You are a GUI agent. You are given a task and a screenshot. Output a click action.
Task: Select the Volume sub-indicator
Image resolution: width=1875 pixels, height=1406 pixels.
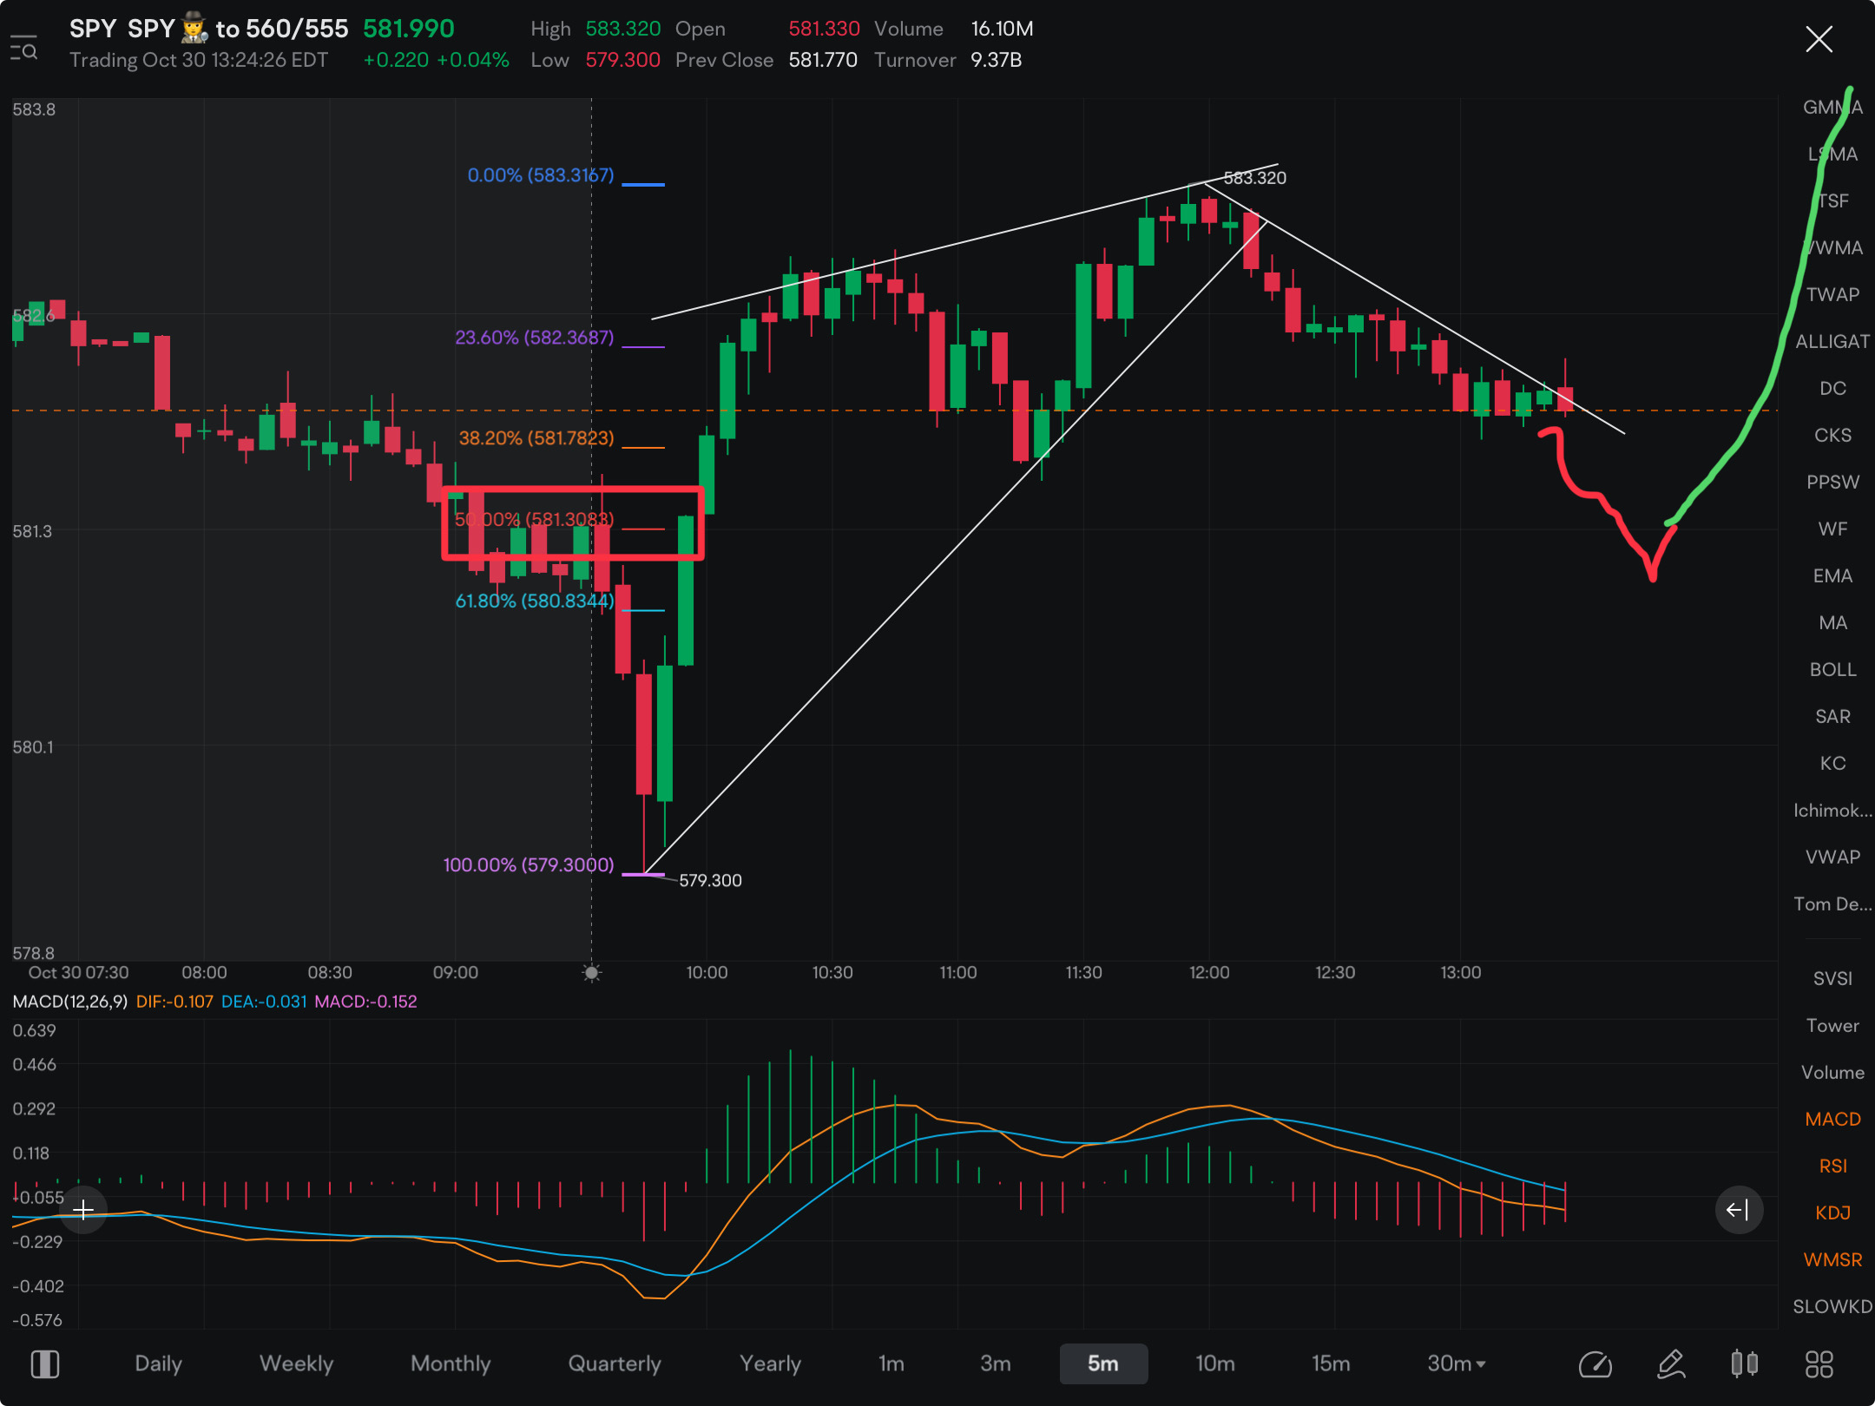(1832, 1073)
